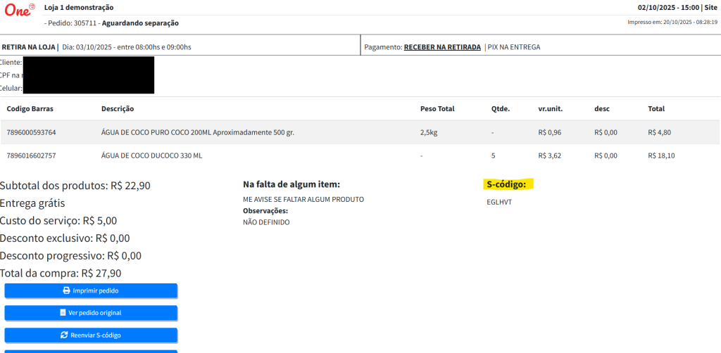Click the Qtde. column header
The image size is (721, 353).
click(x=500, y=109)
